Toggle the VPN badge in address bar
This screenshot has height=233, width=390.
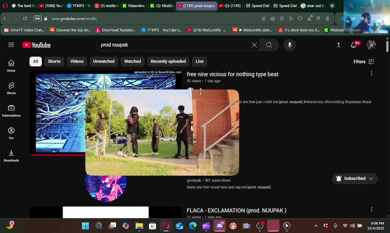[38, 18]
